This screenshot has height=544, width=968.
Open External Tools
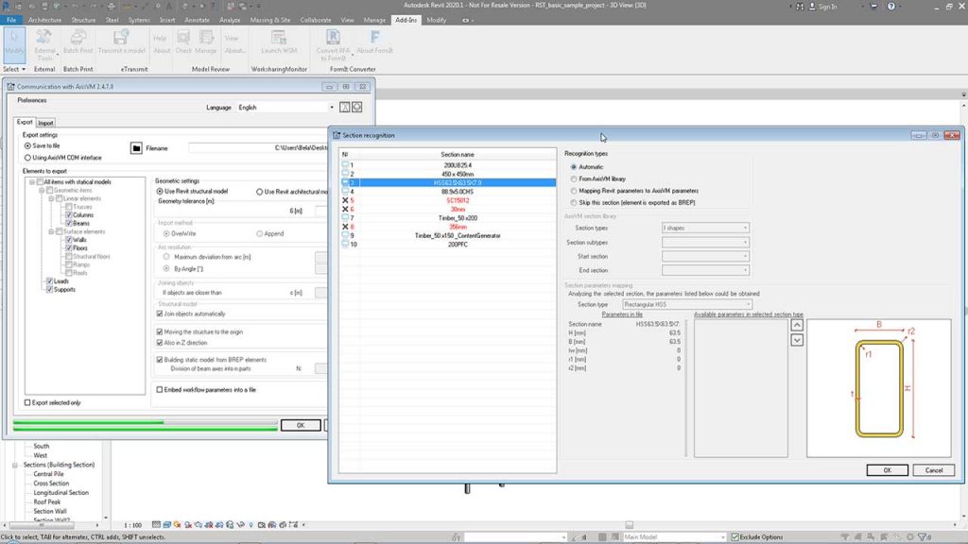pyautogui.click(x=43, y=42)
